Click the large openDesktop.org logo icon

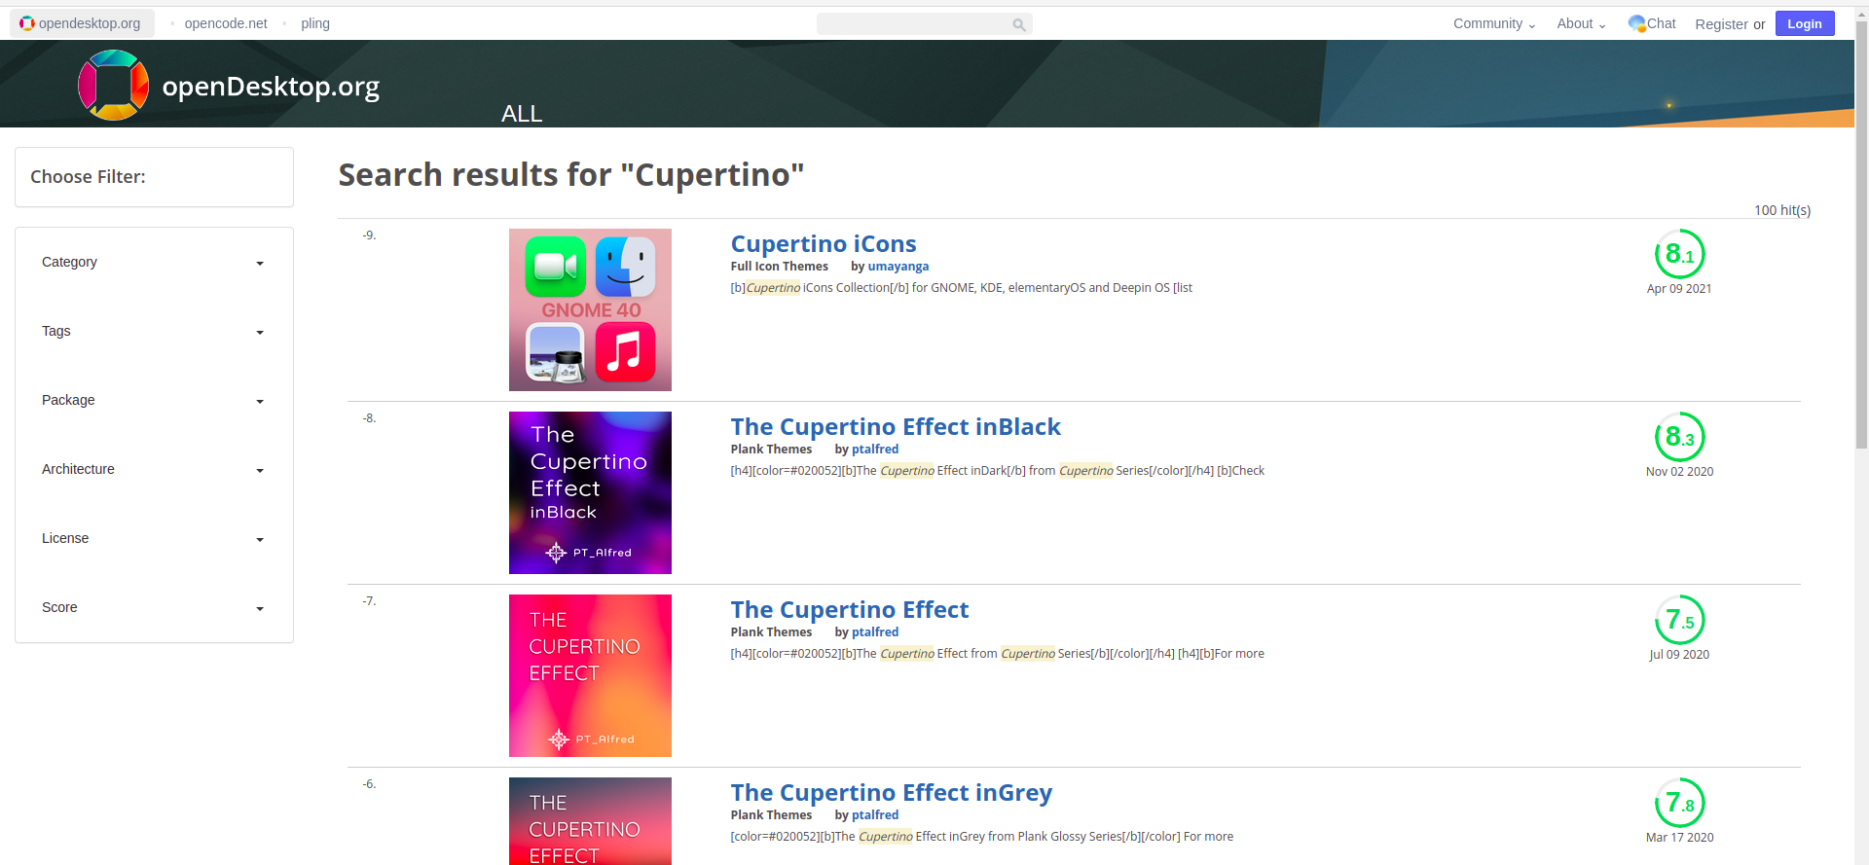[x=114, y=86]
